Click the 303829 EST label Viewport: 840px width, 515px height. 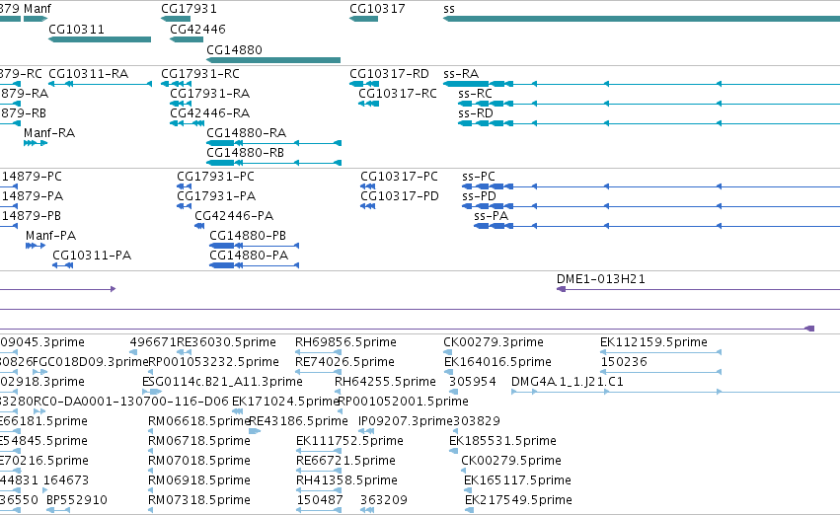click(477, 421)
